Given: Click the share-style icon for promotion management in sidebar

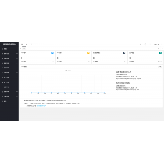Looking at the screenshot, I should (x=2, y=82).
